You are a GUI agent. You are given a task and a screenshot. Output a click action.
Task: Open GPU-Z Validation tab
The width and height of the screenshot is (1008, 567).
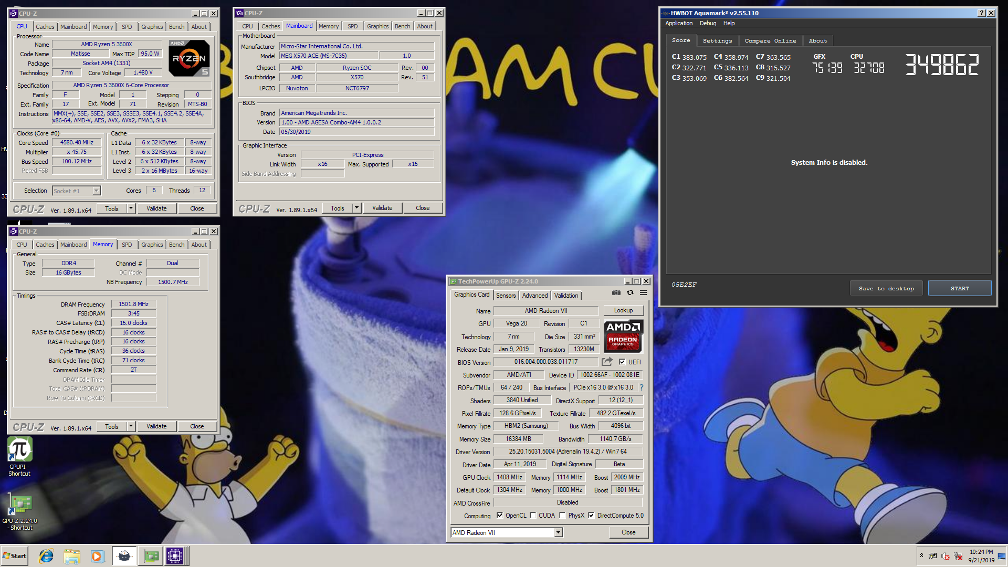point(566,296)
